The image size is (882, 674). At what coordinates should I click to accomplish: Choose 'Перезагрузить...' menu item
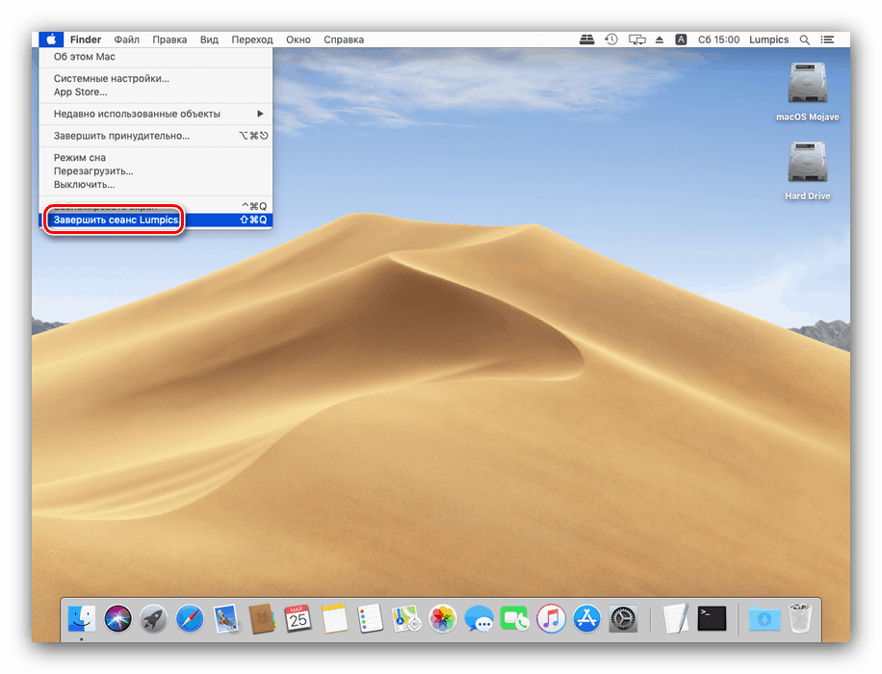tap(156, 171)
